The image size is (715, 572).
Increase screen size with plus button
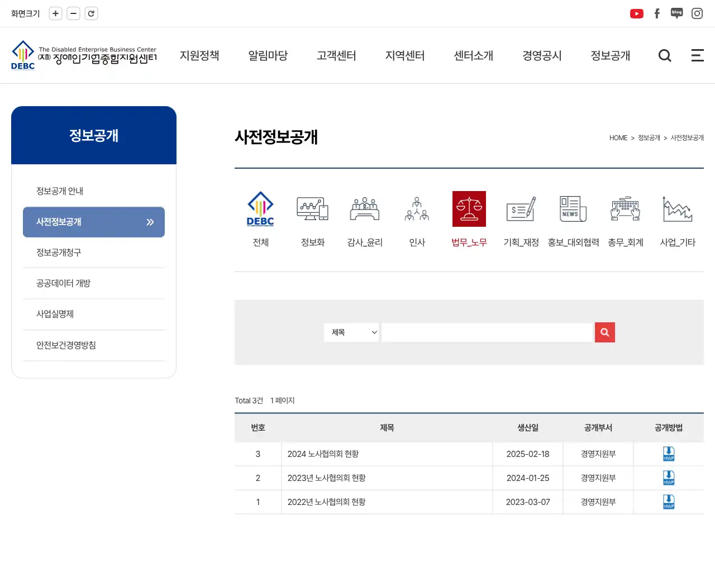(55, 13)
